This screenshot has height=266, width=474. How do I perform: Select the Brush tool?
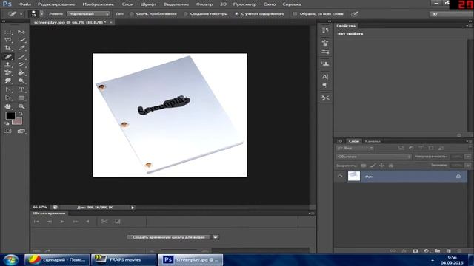(x=21, y=56)
